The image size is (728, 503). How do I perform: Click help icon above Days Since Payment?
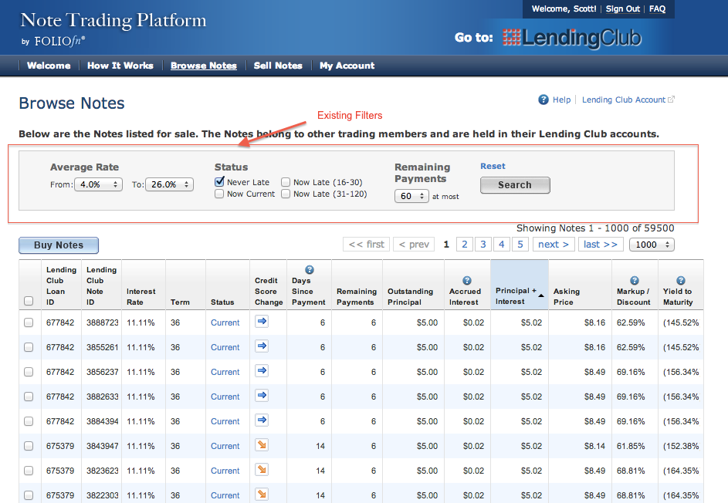coord(310,270)
